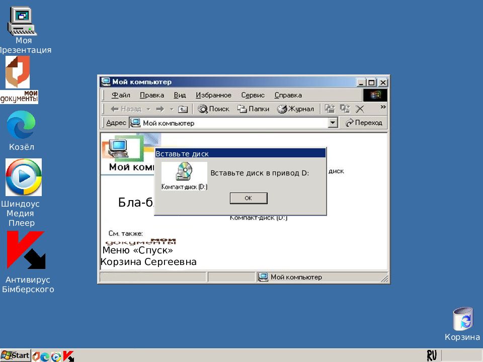
Task: Expand the Адрес address bar dropdown
Action: [333, 123]
